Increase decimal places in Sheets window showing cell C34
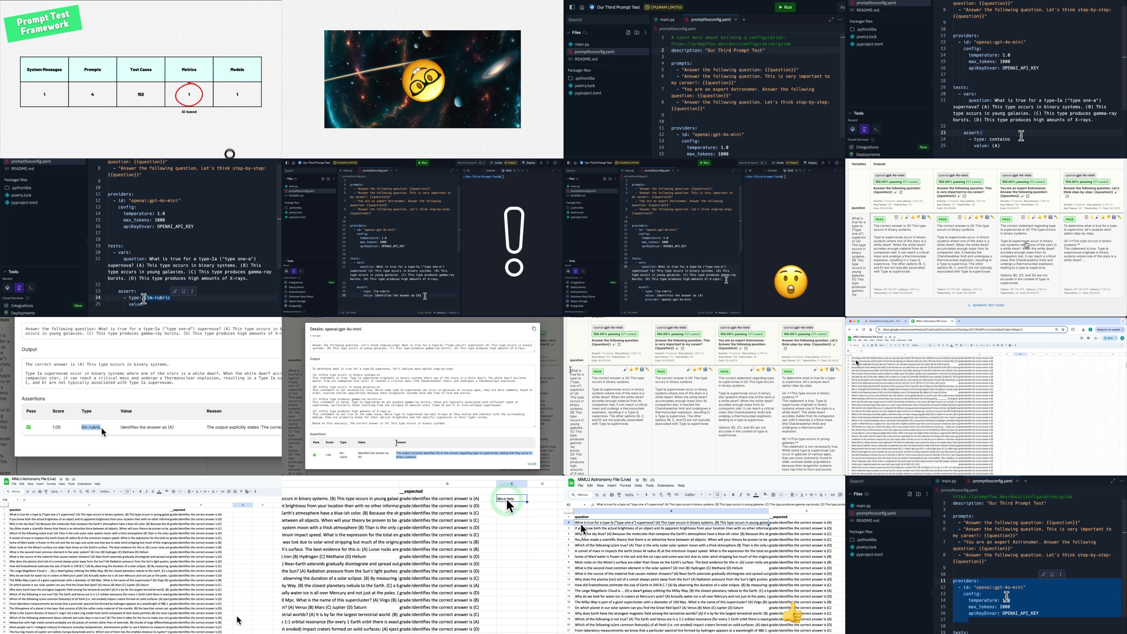 [87, 492]
